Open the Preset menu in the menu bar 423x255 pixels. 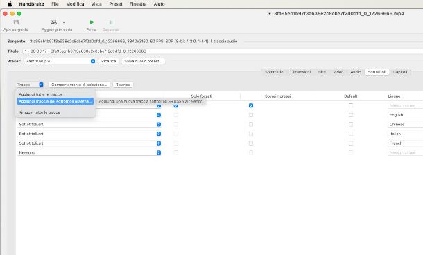[116, 4]
